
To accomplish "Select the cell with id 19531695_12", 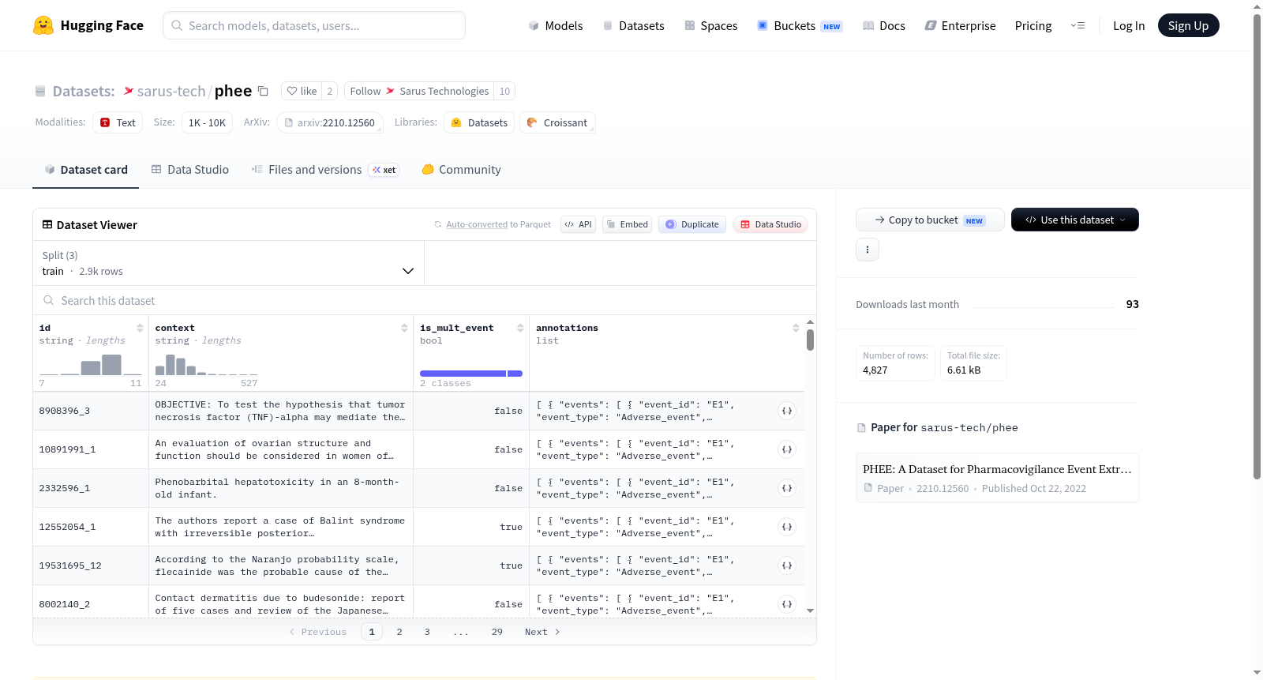I will pos(91,565).
